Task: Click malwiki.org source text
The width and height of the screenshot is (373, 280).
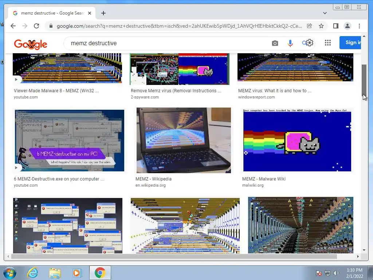Action: click(253, 185)
